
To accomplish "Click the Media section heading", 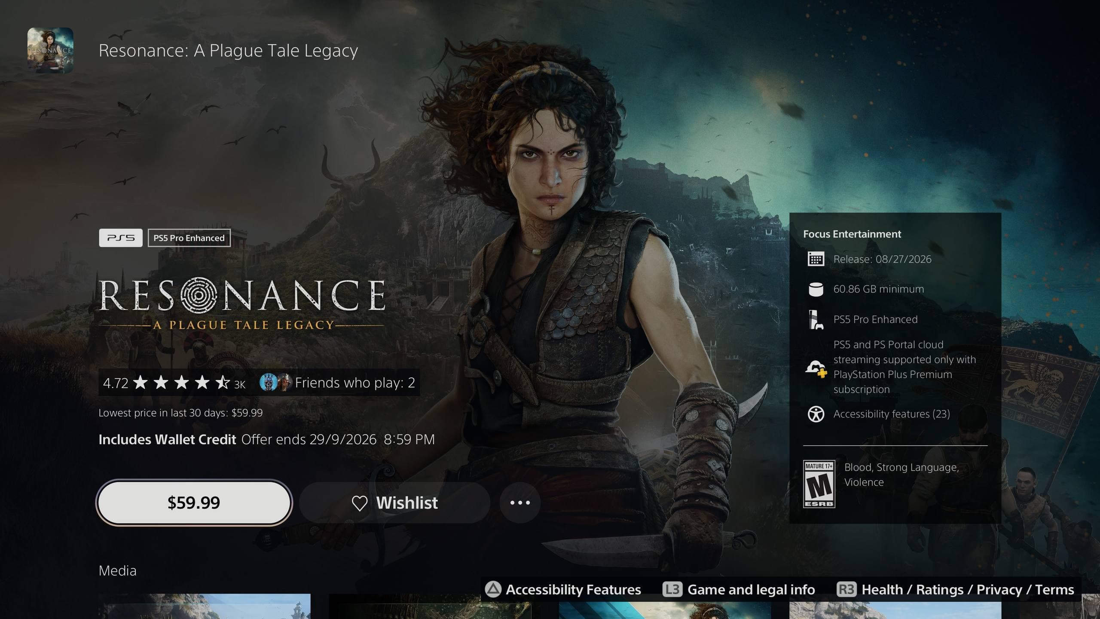I will click(117, 571).
